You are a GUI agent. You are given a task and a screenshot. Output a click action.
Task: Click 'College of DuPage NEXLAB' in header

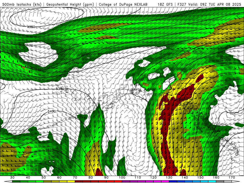point(123,4)
